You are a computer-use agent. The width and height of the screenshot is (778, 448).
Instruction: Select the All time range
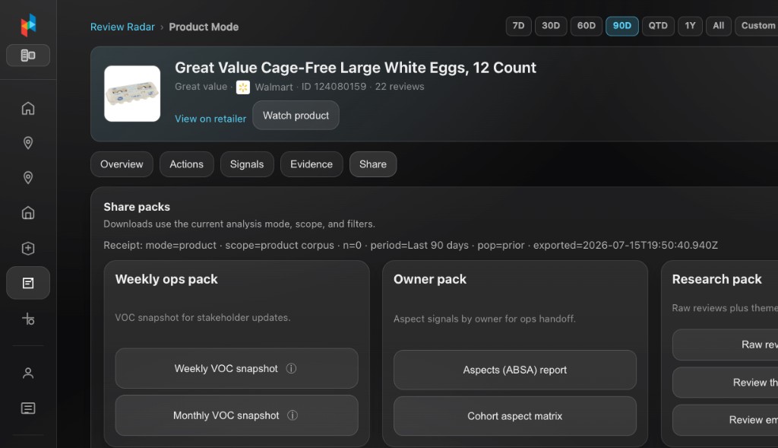pos(719,26)
